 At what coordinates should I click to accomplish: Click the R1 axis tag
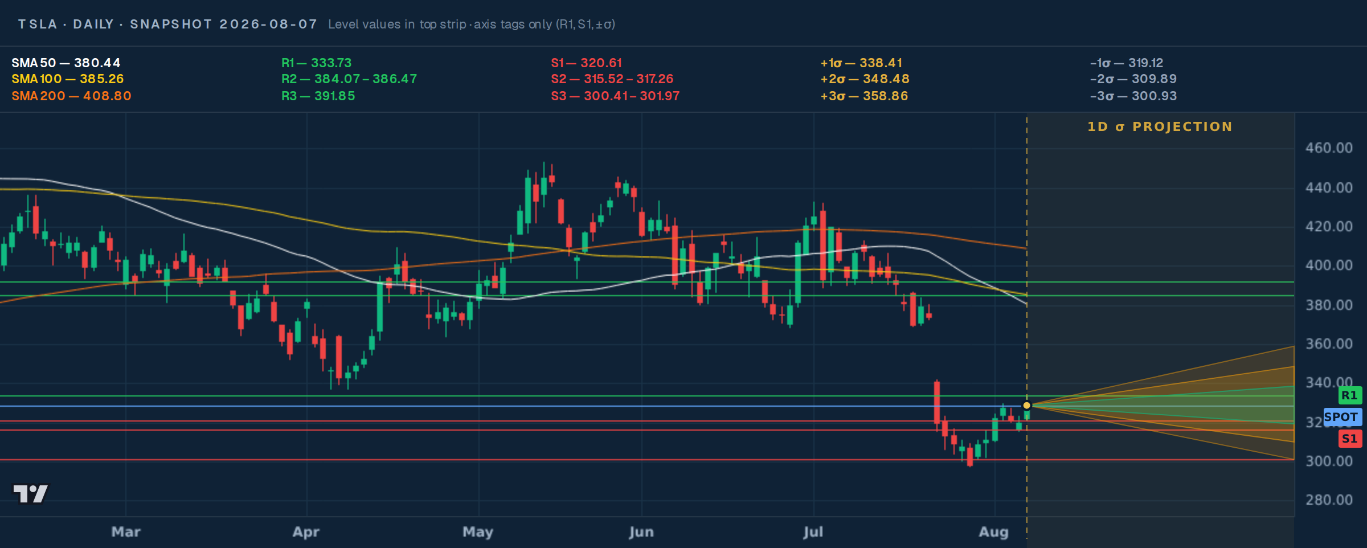point(1349,395)
